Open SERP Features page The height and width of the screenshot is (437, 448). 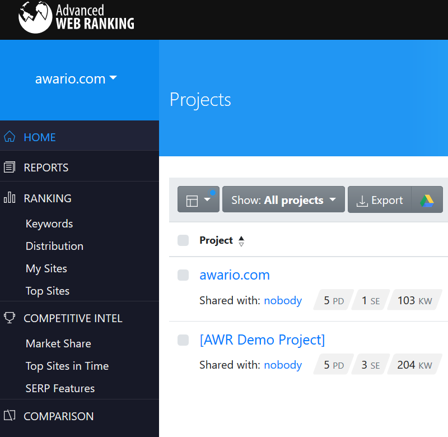pyautogui.click(x=60, y=388)
